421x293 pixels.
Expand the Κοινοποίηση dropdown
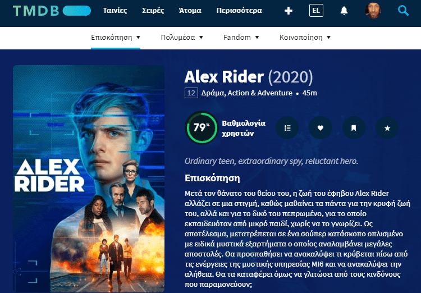305,38
